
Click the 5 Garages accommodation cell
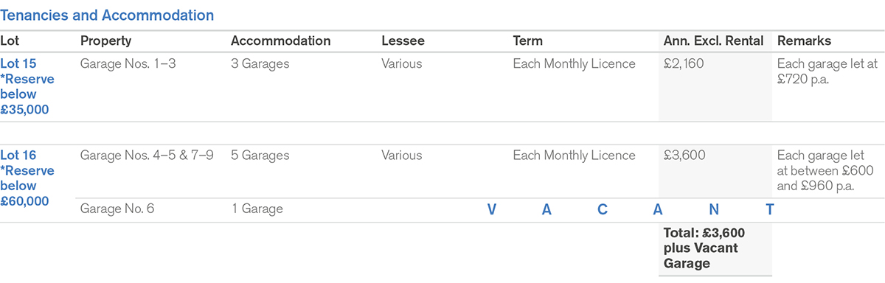pyautogui.click(x=260, y=156)
